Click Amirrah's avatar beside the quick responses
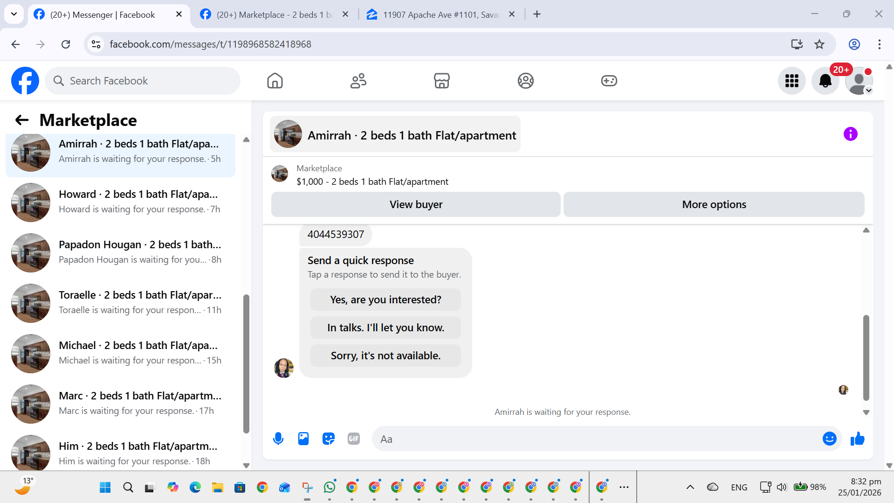894x503 pixels. [283, 368]
